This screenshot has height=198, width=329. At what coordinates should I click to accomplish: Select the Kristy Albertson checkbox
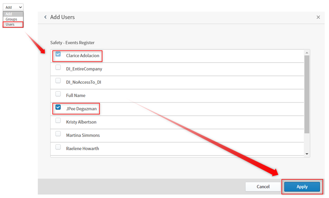point(58,121)
